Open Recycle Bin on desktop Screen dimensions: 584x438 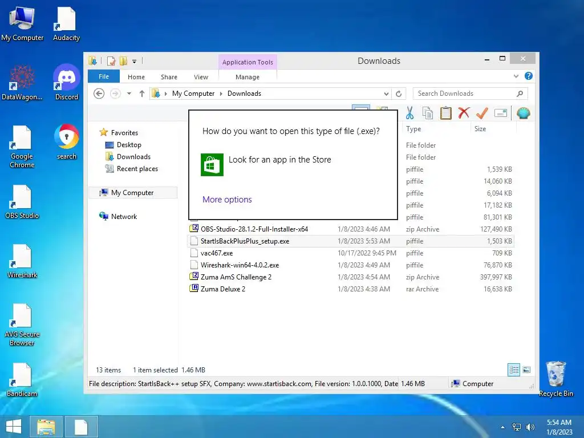pos(555,379)
